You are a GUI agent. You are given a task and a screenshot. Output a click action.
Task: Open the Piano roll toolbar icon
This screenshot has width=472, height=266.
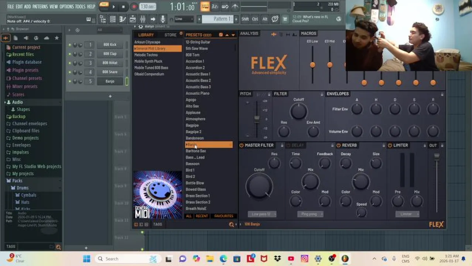[x=123, y=19]
